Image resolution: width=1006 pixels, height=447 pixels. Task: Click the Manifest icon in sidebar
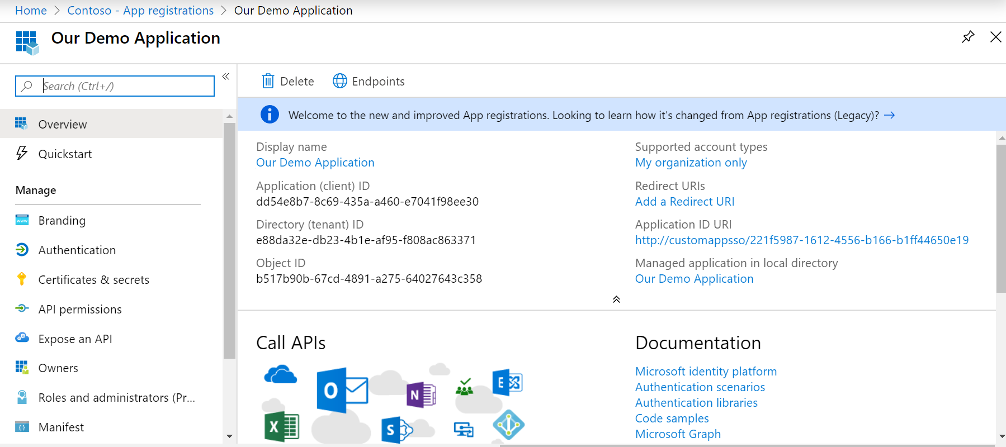[22, 427]
